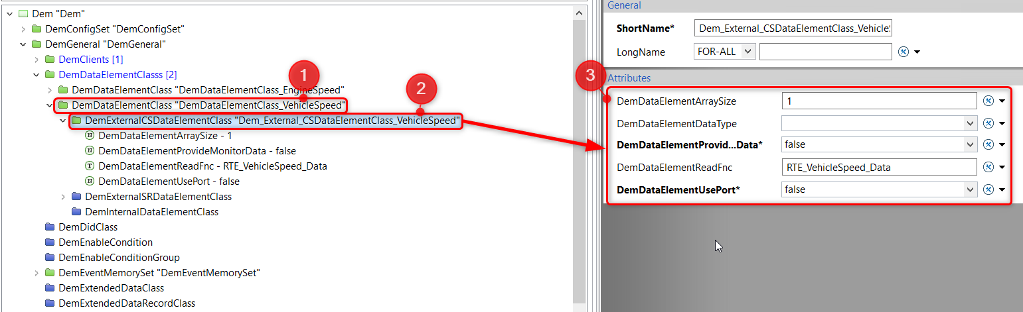
Task: Open the DemDataElementProvid...Data value dropdown
Action: (971, 144)
